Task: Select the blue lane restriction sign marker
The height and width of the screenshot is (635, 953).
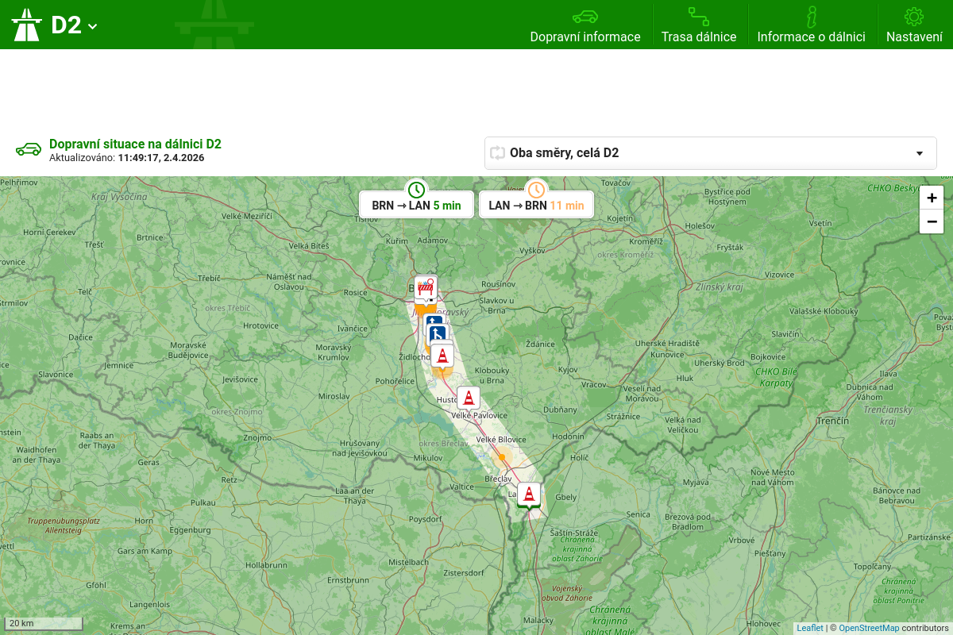Action: pos(436,333)
